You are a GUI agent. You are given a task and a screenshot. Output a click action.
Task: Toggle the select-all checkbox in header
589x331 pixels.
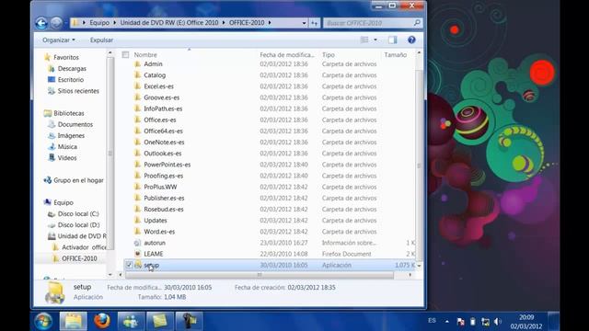(125, 55)
